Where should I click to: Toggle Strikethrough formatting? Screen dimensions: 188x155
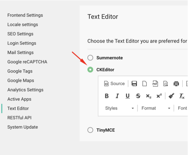point(138,96)
